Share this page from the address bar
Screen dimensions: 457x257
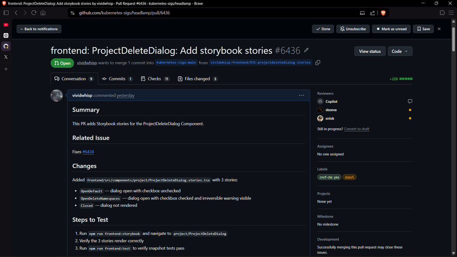click(x=372, y=13)
